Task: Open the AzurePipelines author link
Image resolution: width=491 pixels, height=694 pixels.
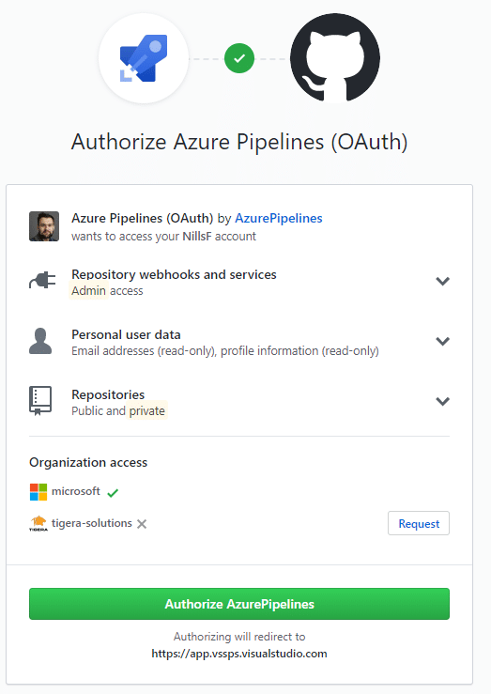Action: click(279, 218)
